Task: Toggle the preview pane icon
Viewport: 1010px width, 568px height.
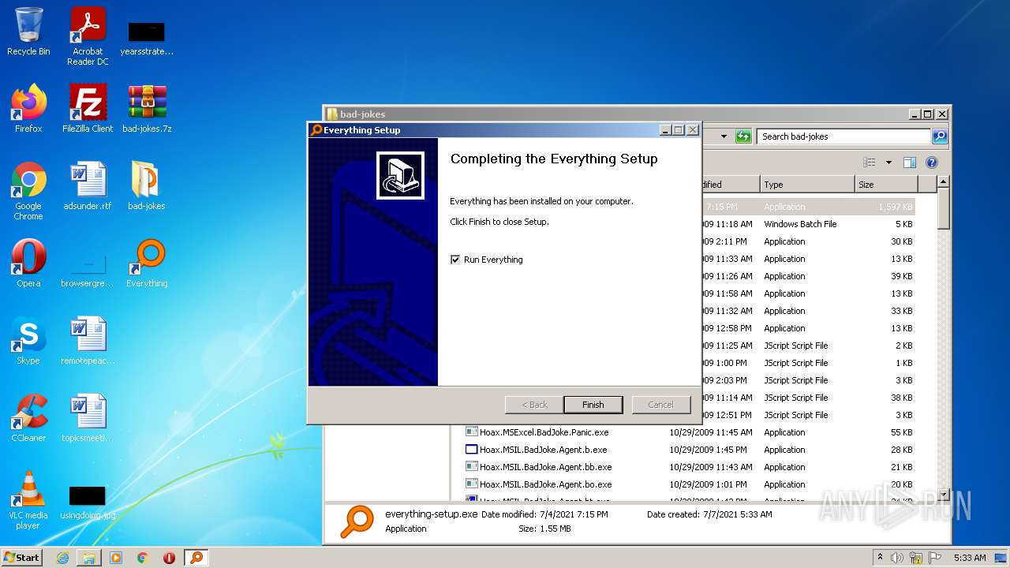Action: 909,163
